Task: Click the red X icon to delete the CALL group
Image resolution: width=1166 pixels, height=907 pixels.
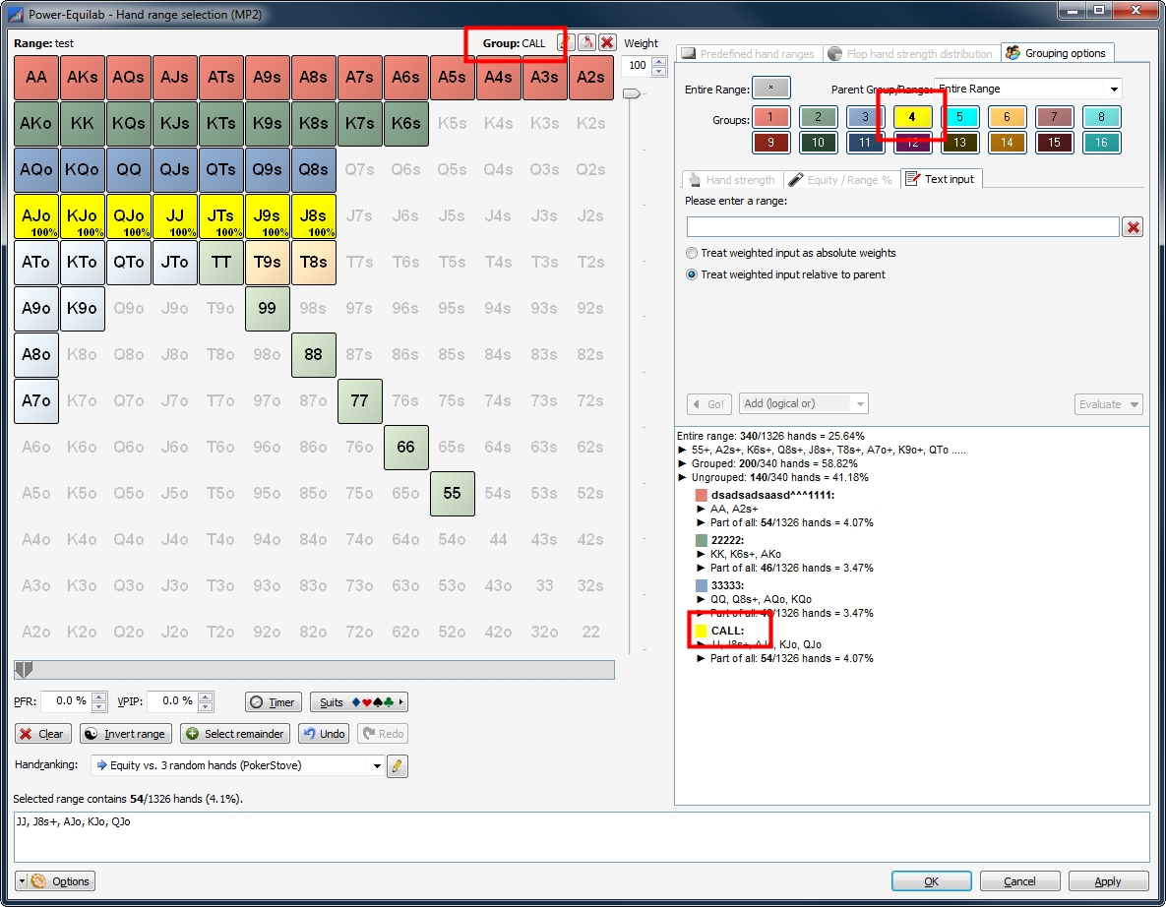Action: [x=607, y=43]
